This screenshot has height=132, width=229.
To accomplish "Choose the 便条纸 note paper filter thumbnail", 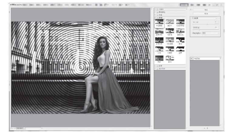I will (170, 22).
